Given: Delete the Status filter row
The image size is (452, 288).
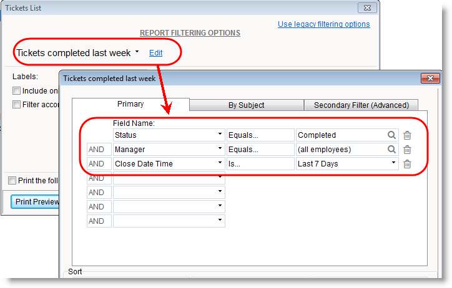Looking at the screenshot, I should 407,135.
